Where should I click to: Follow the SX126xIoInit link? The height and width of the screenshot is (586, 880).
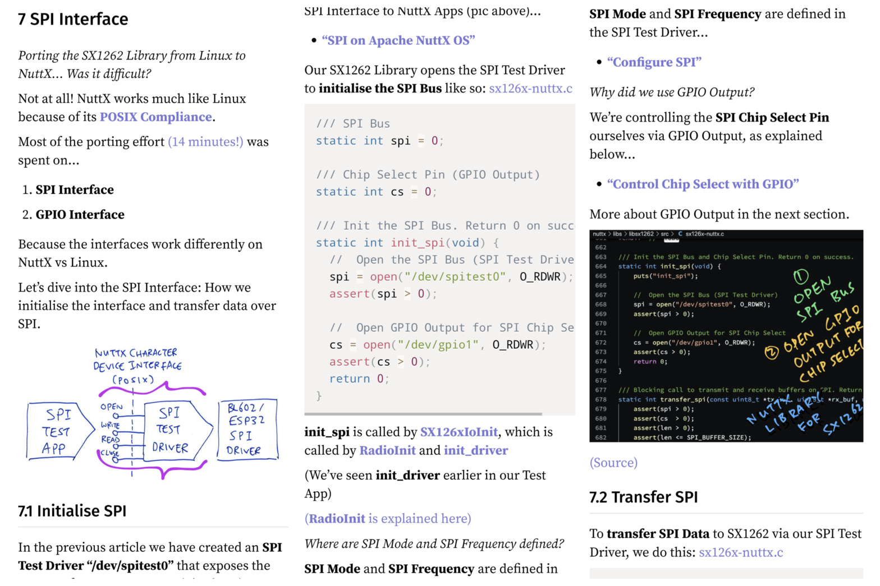459,432
